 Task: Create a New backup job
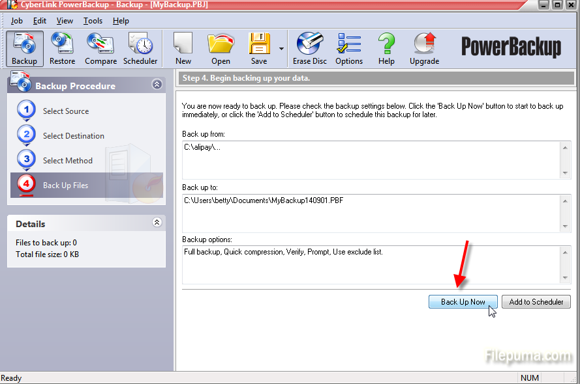pyautogui.click(x=183, y=48)
